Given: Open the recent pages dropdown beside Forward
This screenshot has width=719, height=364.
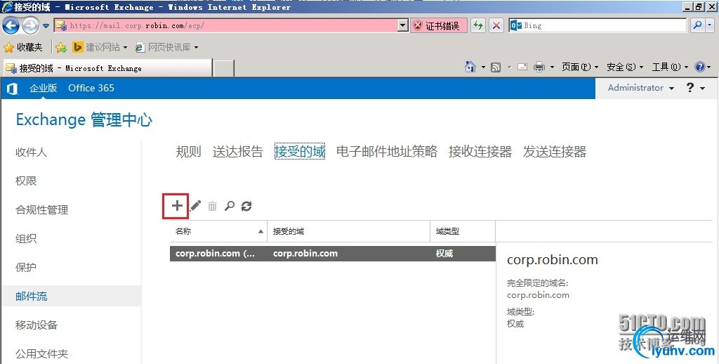Looking at the screenshot, I should [x=46, y=26].
